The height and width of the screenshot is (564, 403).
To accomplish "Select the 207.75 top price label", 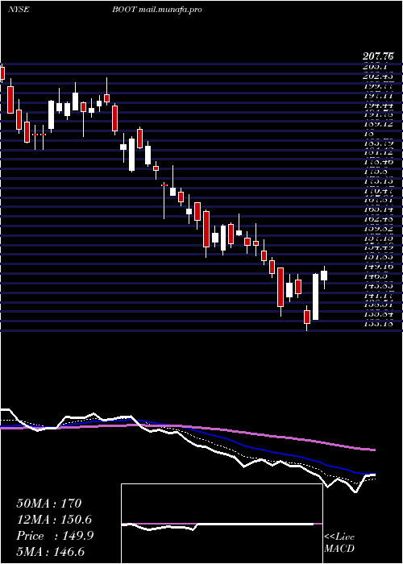I will 378,56.
